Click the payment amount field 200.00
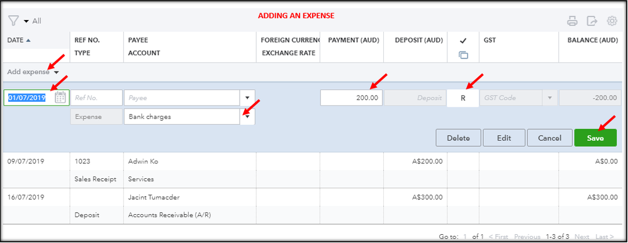628x243 pixels. (351, 98)
